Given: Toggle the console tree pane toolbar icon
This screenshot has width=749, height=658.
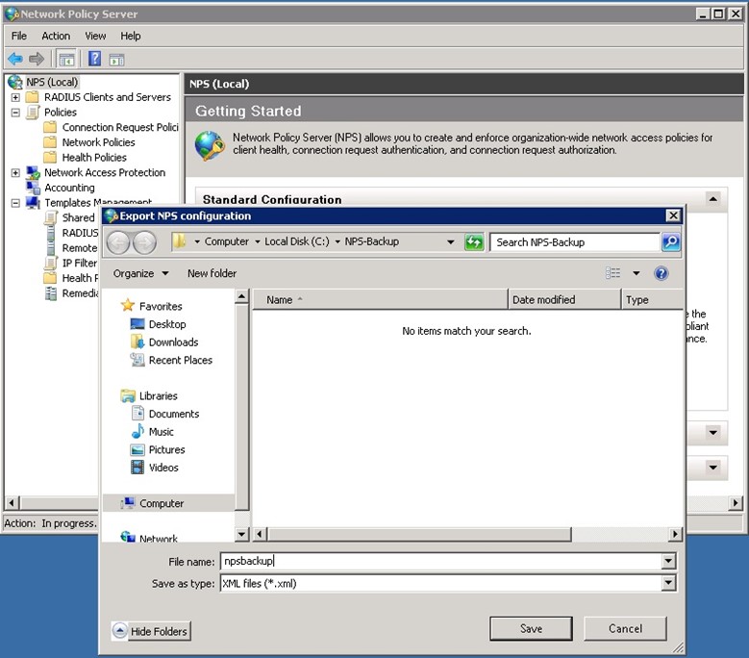Looking at the screenshot, I should 66,60.
